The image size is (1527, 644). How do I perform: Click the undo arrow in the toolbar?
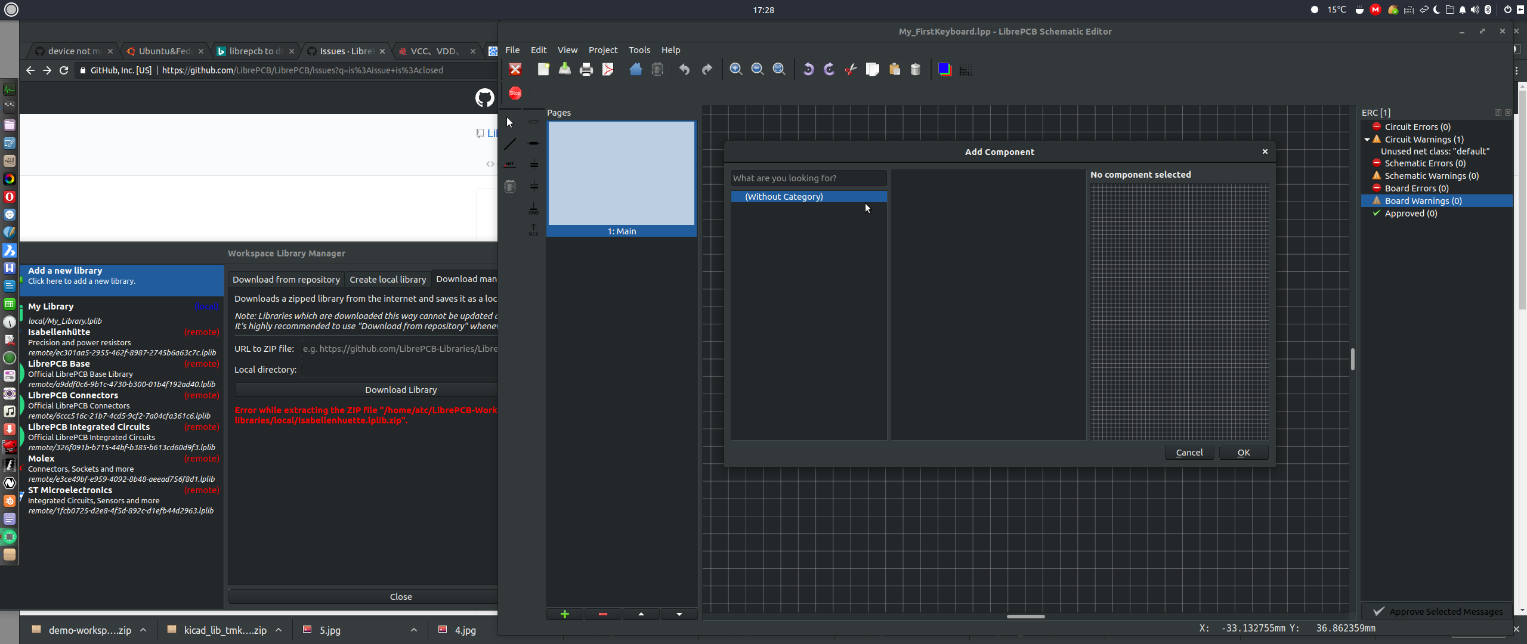(684, 69)
